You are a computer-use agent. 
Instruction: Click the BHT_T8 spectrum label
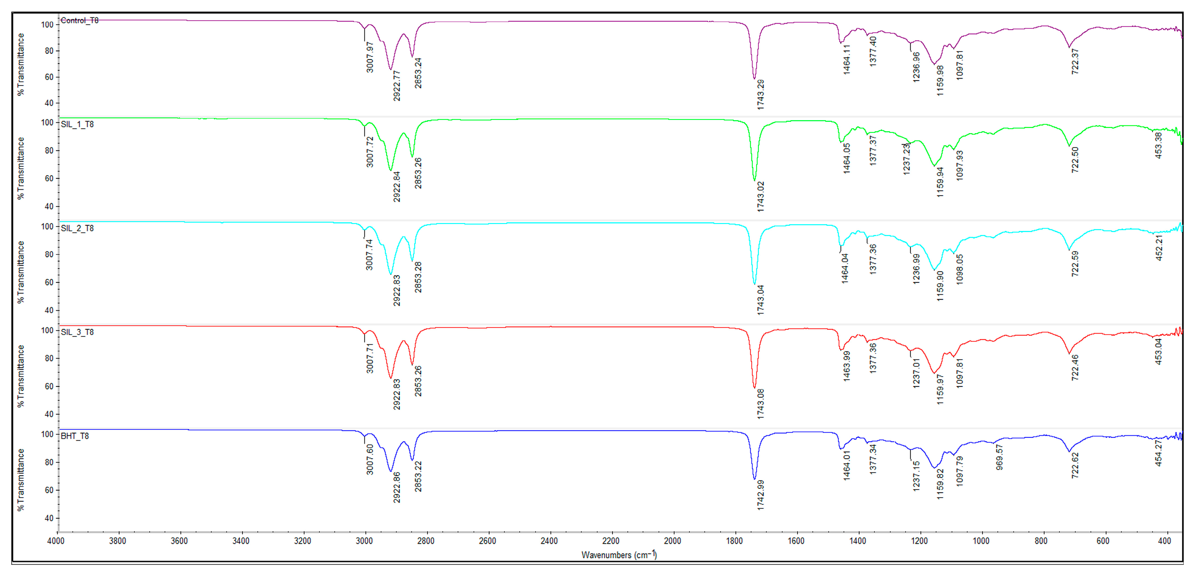point(75,436)
